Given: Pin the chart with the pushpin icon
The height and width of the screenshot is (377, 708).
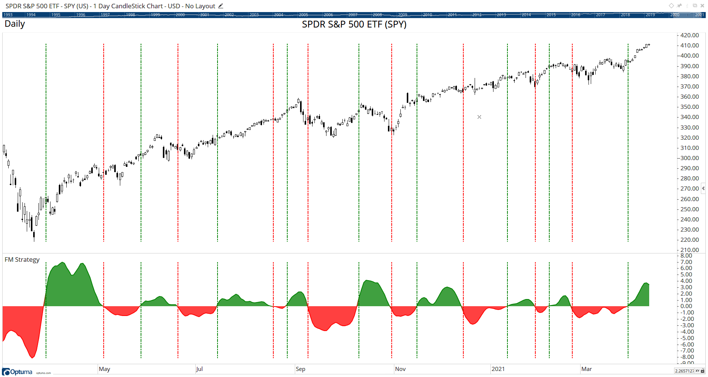Looking at the screenshot, I should click(x=679, y=6).
